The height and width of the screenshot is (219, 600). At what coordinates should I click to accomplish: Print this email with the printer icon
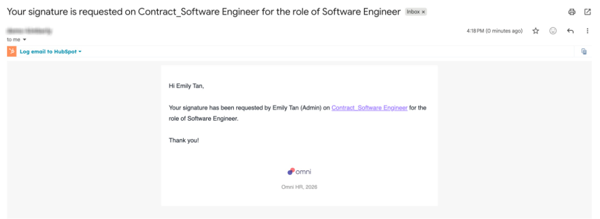(x=572, y=12)
